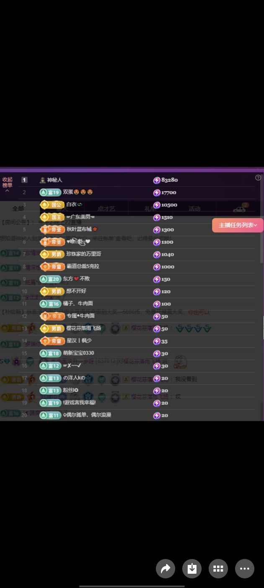The height and width of the screenshot is (588, 264).
Task: Click the 国王 badge beside 广东美男
Action: pyautogui.click(x=53, y=217)
